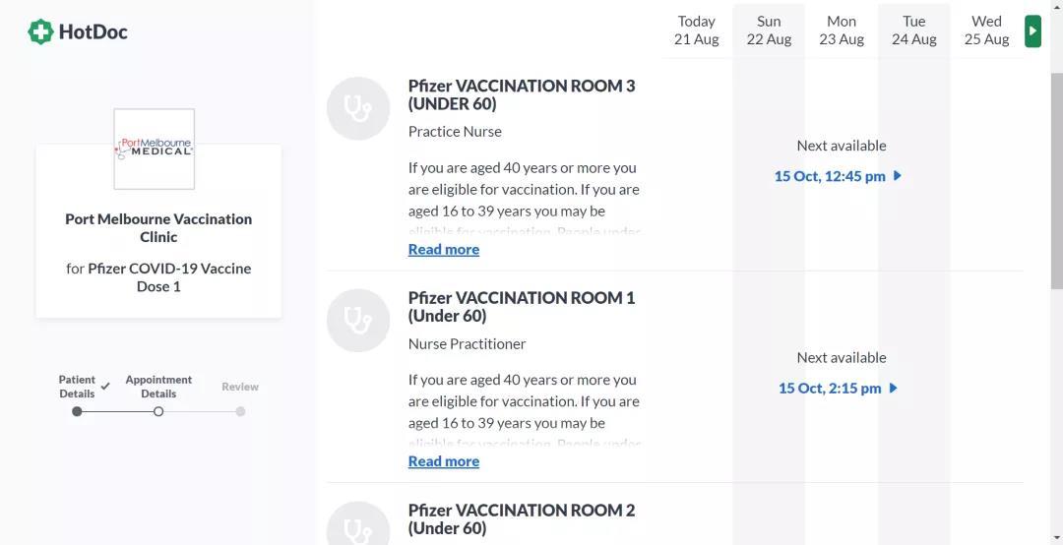Select the Review step circle
The image size is (1063, 545).
tap(240, 411)
